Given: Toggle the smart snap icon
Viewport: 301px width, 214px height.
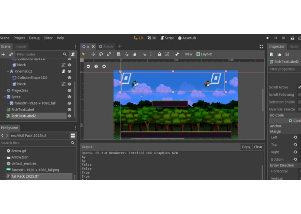Looking at the screenshot, I should pyautogui.click(x=144, y=54).
